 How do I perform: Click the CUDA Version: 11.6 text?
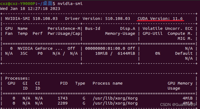[x=160, y=19]
